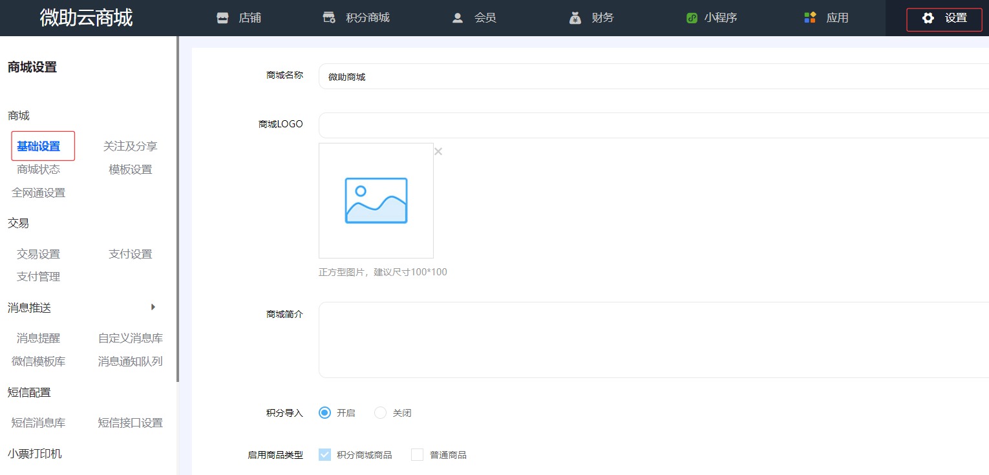Open 消息提醒 settings
The image size is (989, 475).
click(x=39, y=338)
